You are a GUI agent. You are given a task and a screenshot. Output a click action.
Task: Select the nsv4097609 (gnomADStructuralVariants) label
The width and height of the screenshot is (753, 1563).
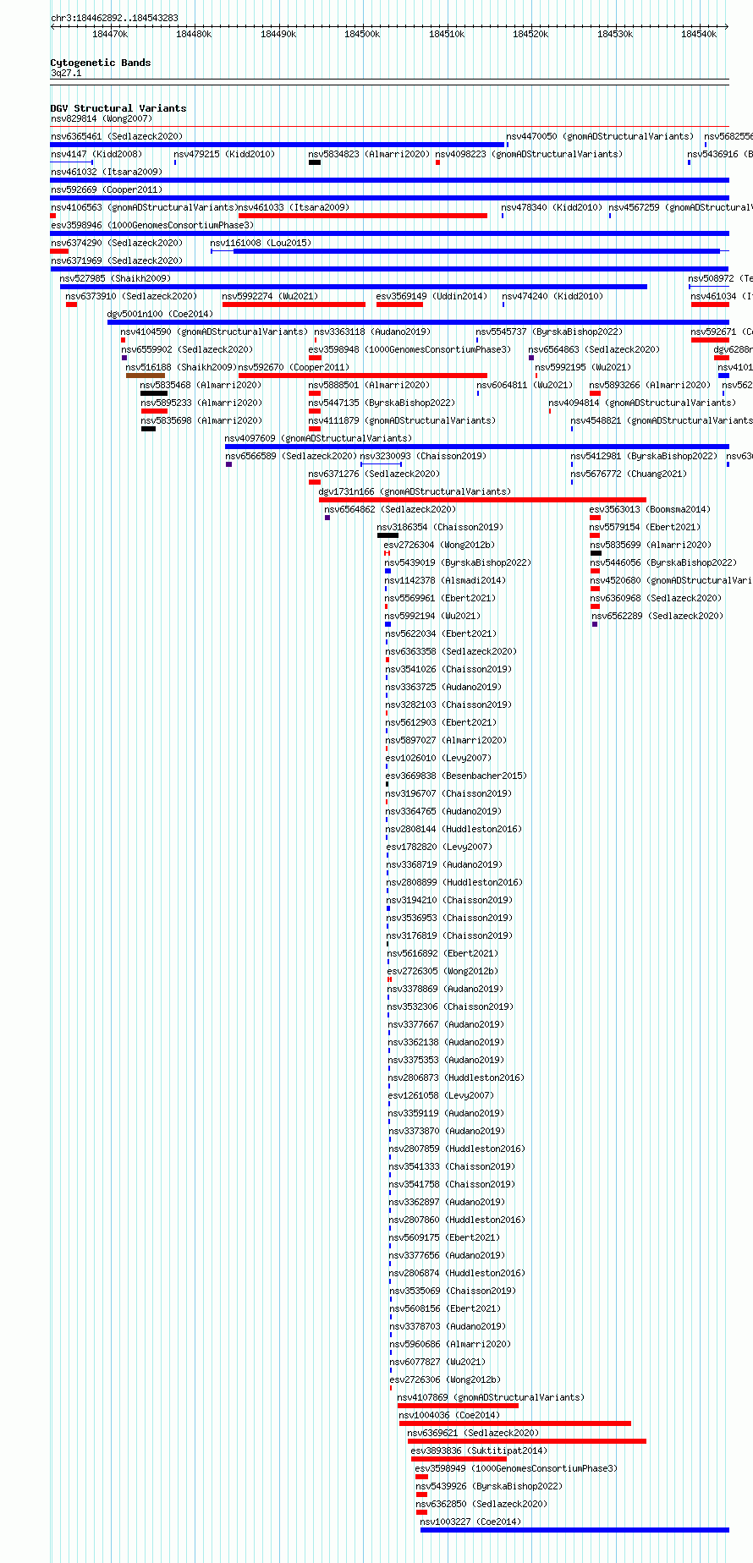pyautogui.click(x=319, y=438)
